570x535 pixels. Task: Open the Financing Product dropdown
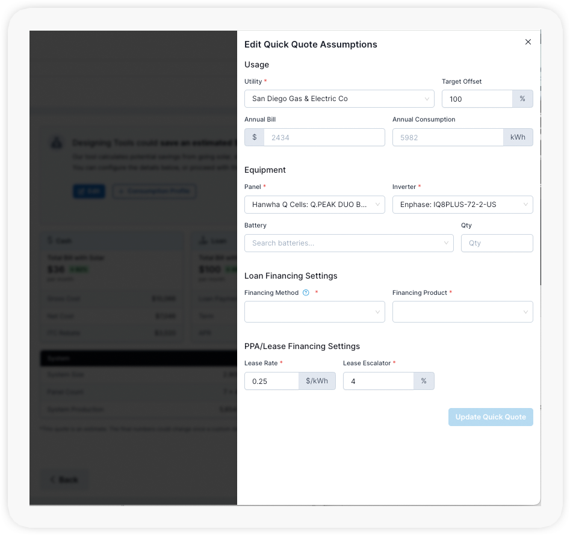click(462, 312)
